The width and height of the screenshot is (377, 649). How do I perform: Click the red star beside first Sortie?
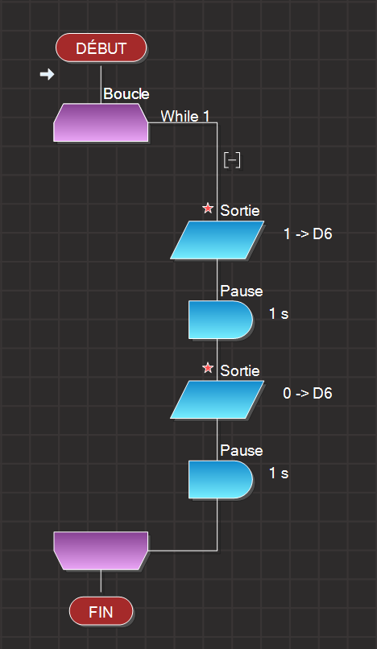pyautogui.click(x=208, y=209)
